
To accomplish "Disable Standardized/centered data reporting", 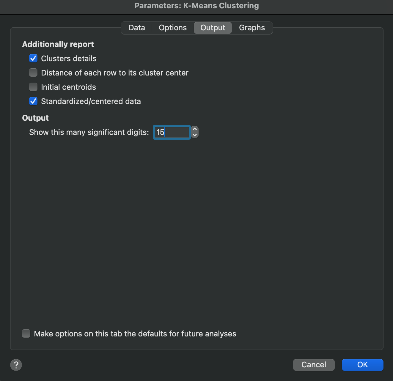I will click(33, 101).
